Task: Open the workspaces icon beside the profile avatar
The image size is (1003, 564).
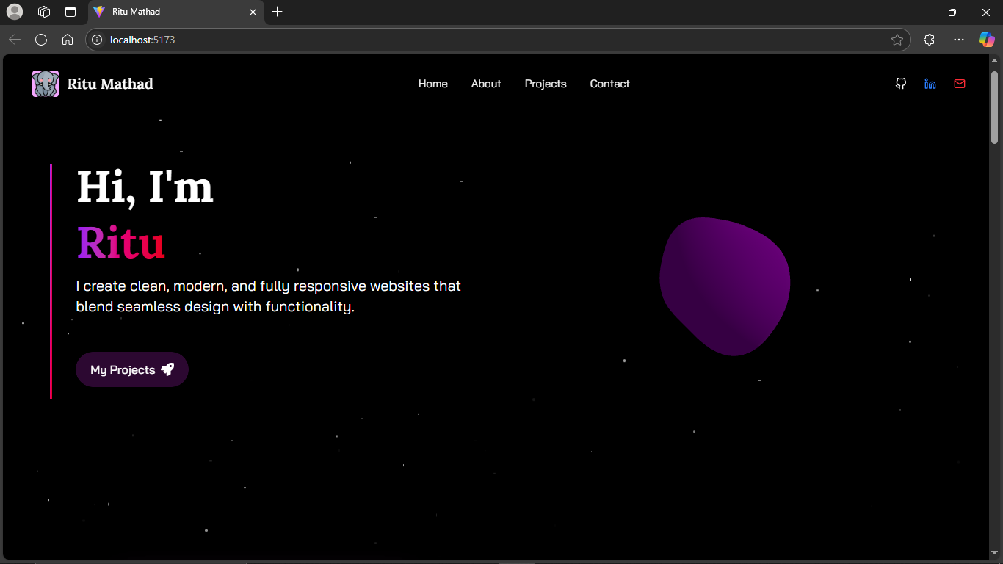Action: click(x=44, y=12)
